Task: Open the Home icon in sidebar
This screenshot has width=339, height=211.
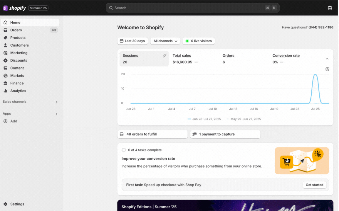Action: coord(5,23)
